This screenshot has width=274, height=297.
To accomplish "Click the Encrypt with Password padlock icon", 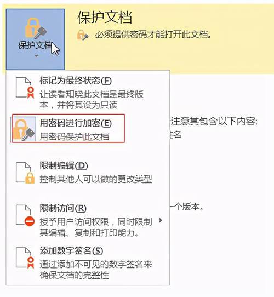I will point(24,129).
